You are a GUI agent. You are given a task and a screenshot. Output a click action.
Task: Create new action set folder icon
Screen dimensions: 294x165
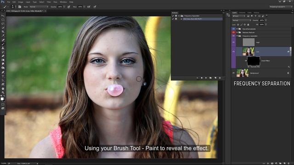coord(210,78)
